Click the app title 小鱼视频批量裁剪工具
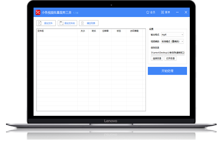This screenshot has width=223, height=142. point(56,12)
